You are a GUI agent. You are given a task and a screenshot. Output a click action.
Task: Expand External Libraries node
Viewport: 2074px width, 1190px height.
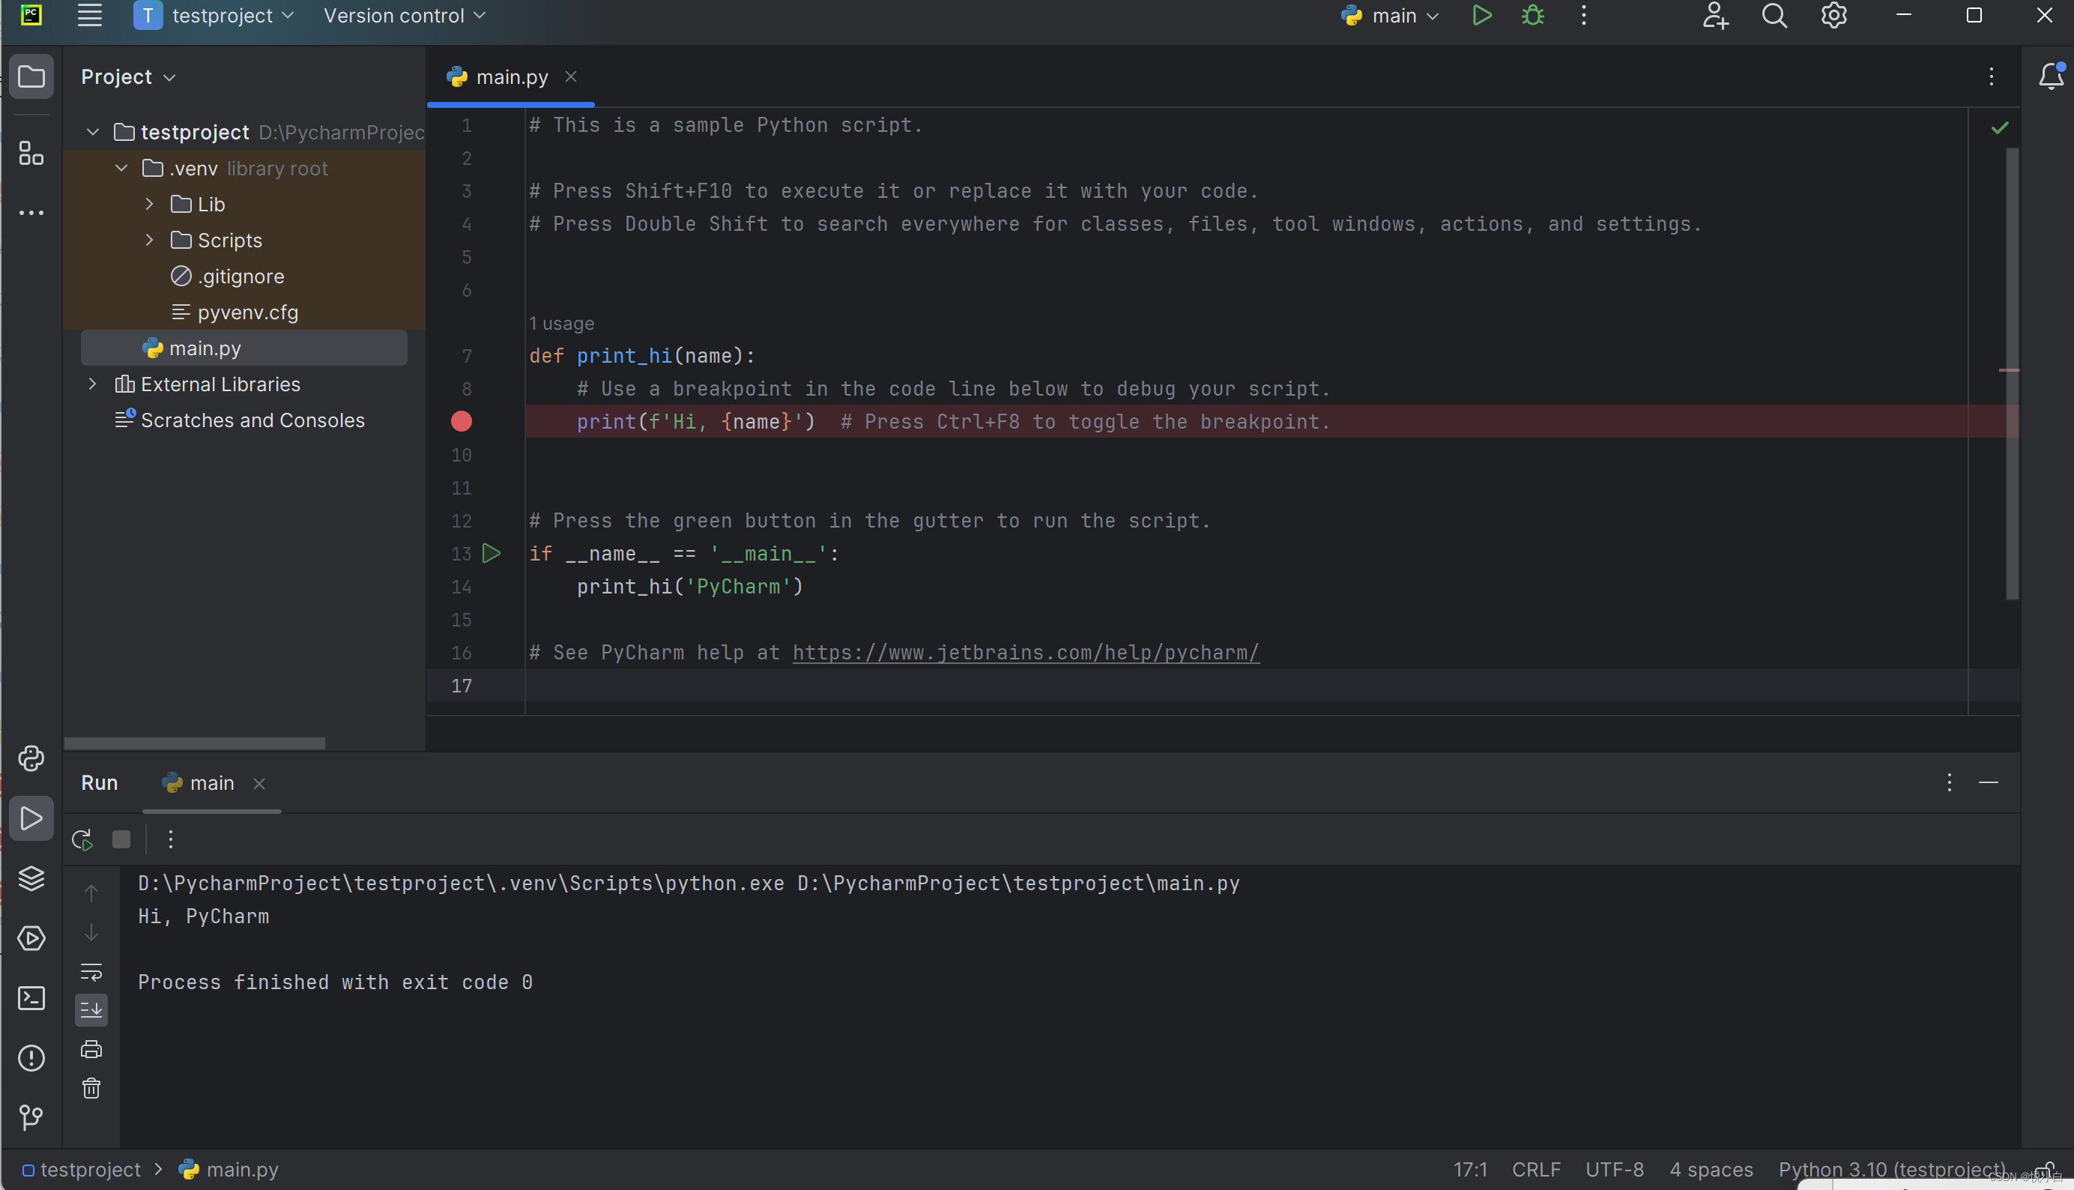pos(92,384)
